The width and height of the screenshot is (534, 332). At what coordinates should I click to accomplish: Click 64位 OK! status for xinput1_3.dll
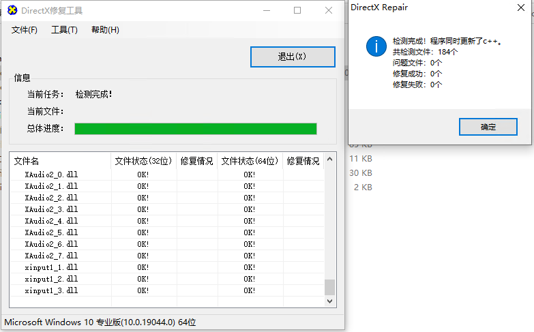point(250,290)
